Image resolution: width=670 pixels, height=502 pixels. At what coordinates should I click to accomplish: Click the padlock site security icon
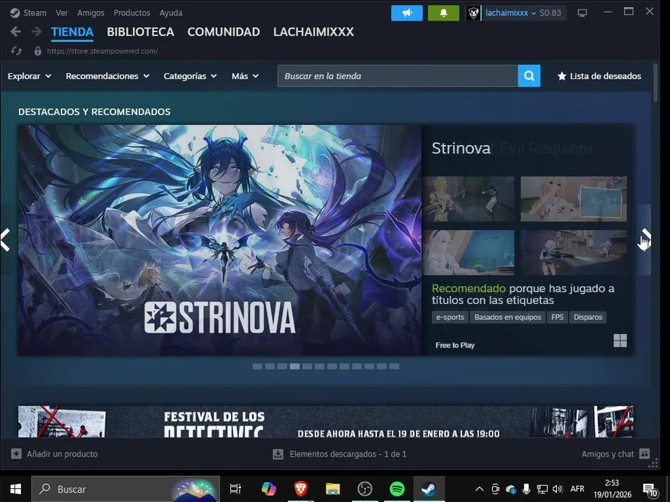(38, 51)
